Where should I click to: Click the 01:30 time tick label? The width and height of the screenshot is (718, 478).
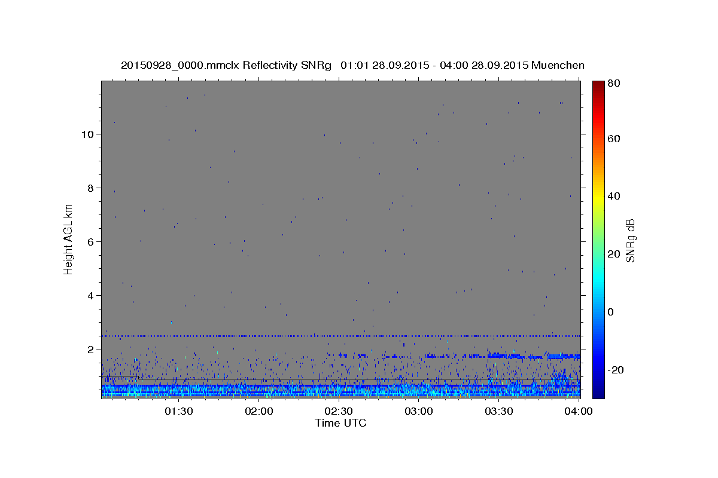pyautogui.click(x=179, y=411)
